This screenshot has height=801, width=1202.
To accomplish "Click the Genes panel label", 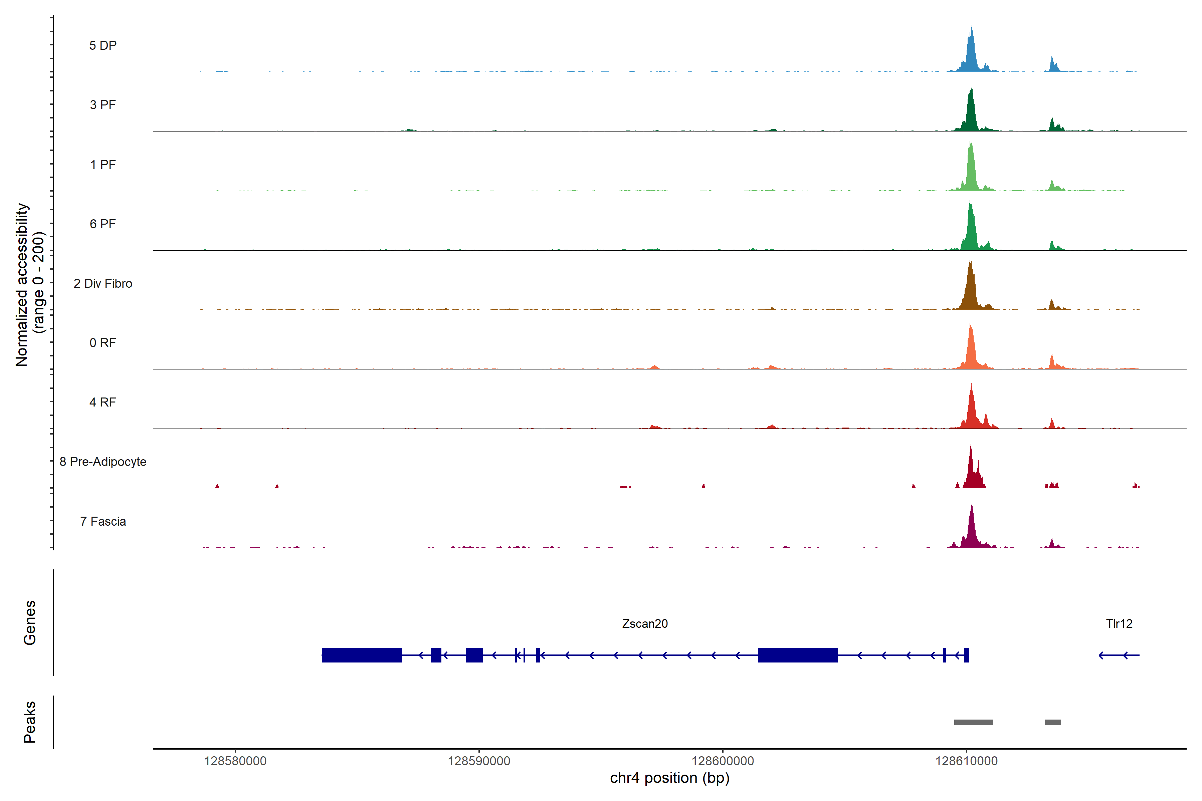I will pyautogui.click(x=30, y=623).
